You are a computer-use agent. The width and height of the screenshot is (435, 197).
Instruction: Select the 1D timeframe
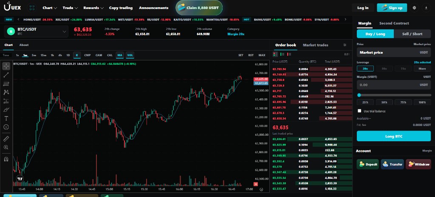[68, 55]
